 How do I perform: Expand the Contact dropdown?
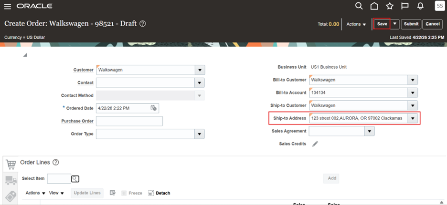point(200,82)
